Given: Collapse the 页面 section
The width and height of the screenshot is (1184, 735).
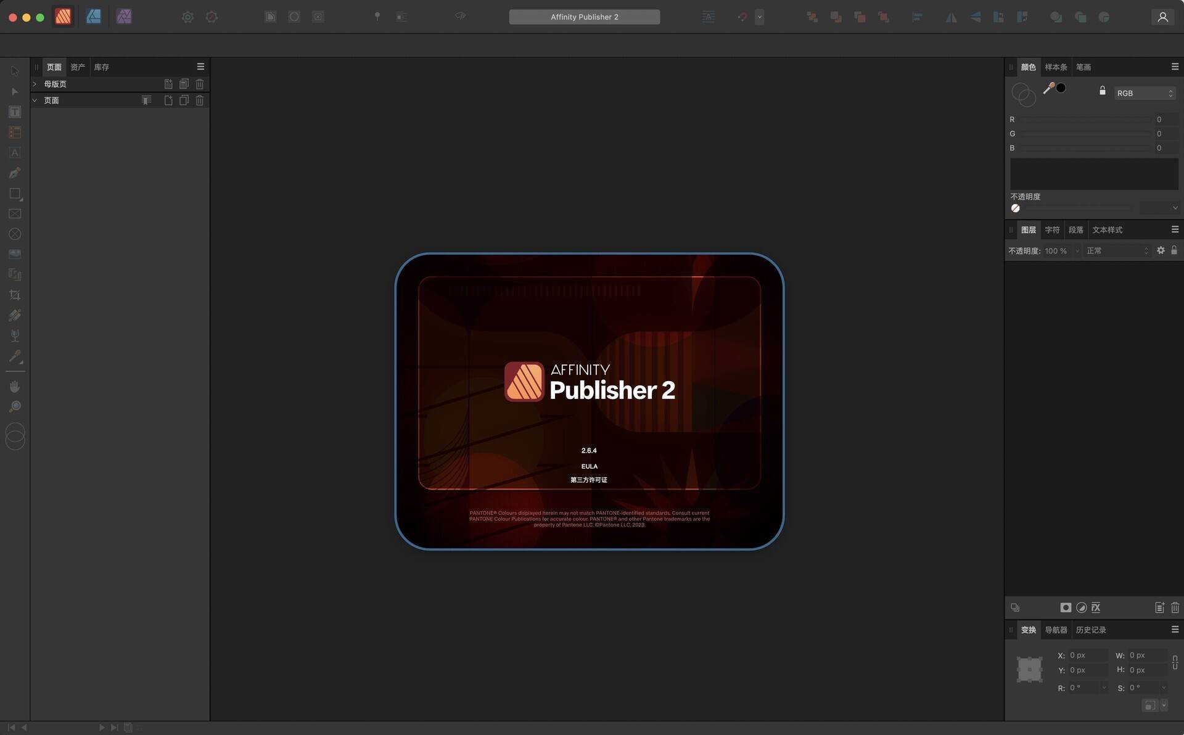Looking at the screenshot, I should click(35, 101).
